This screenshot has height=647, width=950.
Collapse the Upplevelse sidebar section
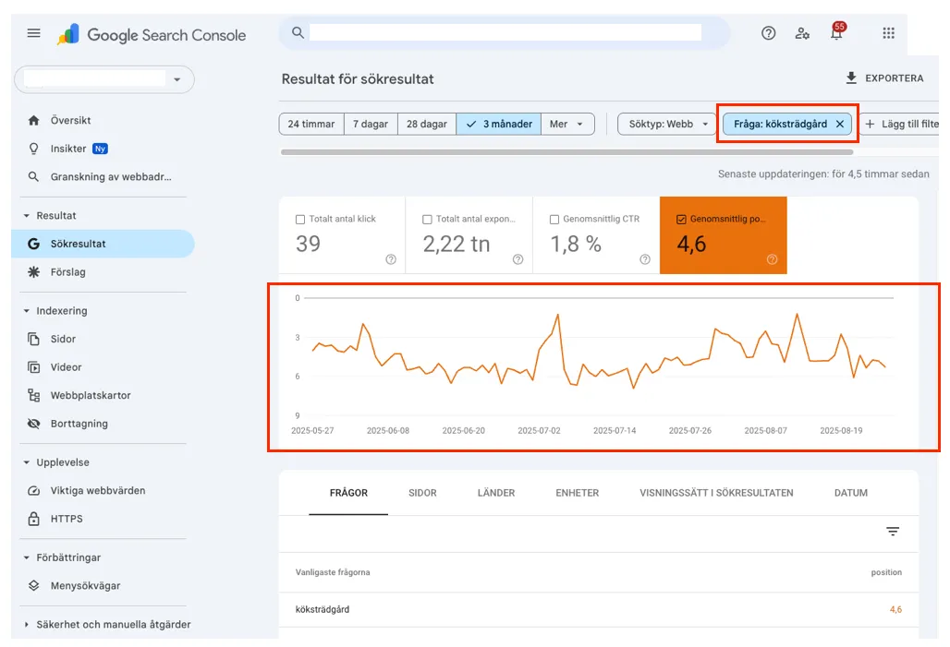click(27, 462)
